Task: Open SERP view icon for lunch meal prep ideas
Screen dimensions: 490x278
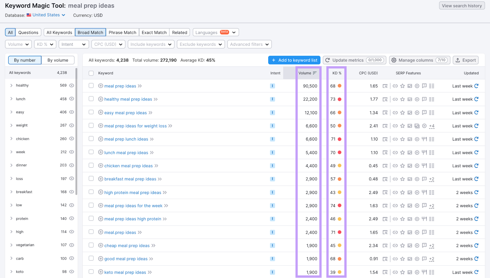Action: tap(385, 152)
